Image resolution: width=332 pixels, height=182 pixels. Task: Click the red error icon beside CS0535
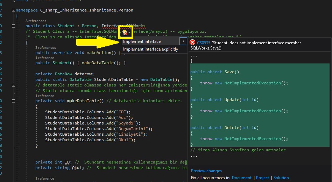tap(192, 43)
